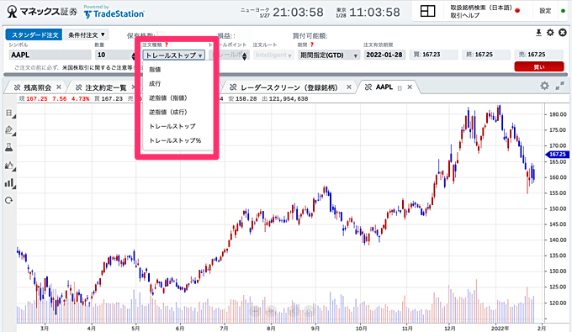Select the area chart style icon
This screenshot has width=572, height=332.
point(9,166)
